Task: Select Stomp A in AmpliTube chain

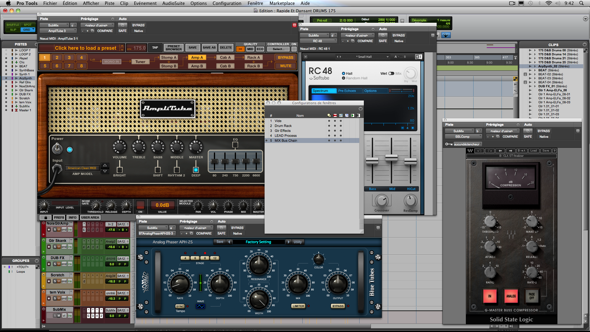Action: [169, 57]
